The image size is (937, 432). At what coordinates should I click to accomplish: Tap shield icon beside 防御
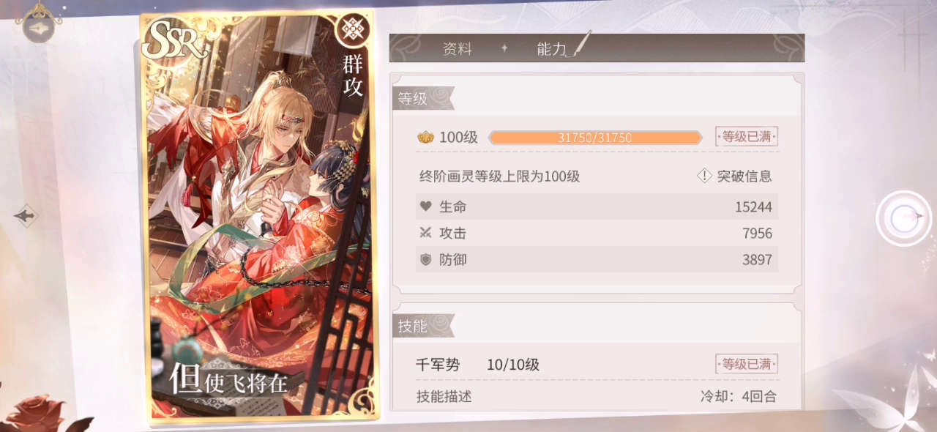point(425,259)
